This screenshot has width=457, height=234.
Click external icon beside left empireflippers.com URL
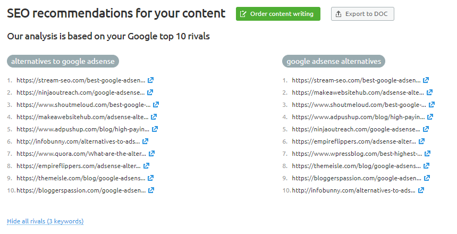click(147, 165)
